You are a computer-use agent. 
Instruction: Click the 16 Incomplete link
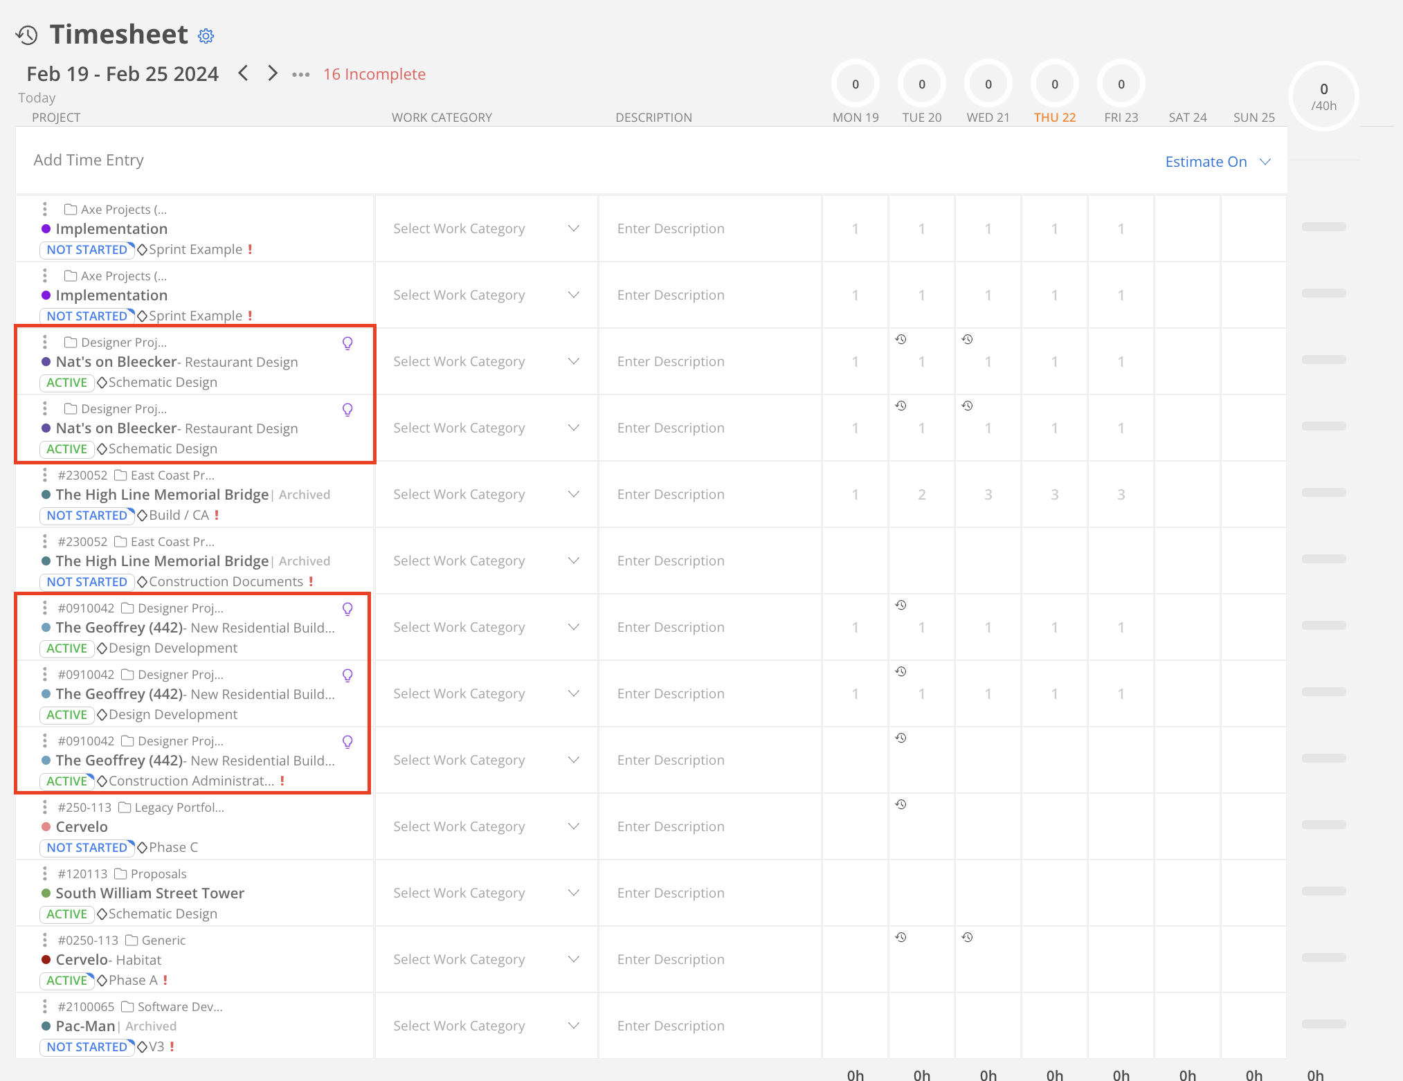coord(374,74)
